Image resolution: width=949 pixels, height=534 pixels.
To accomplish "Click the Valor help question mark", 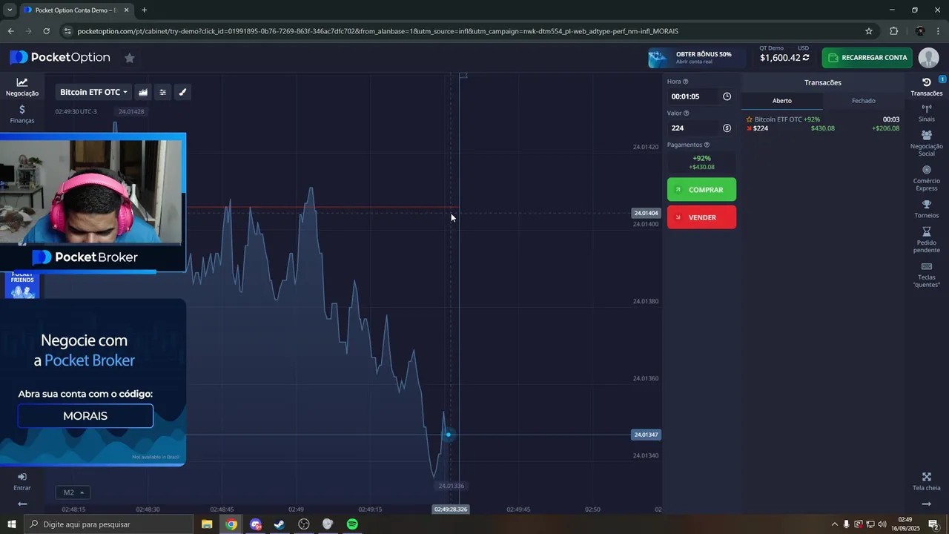I will 687,113.
